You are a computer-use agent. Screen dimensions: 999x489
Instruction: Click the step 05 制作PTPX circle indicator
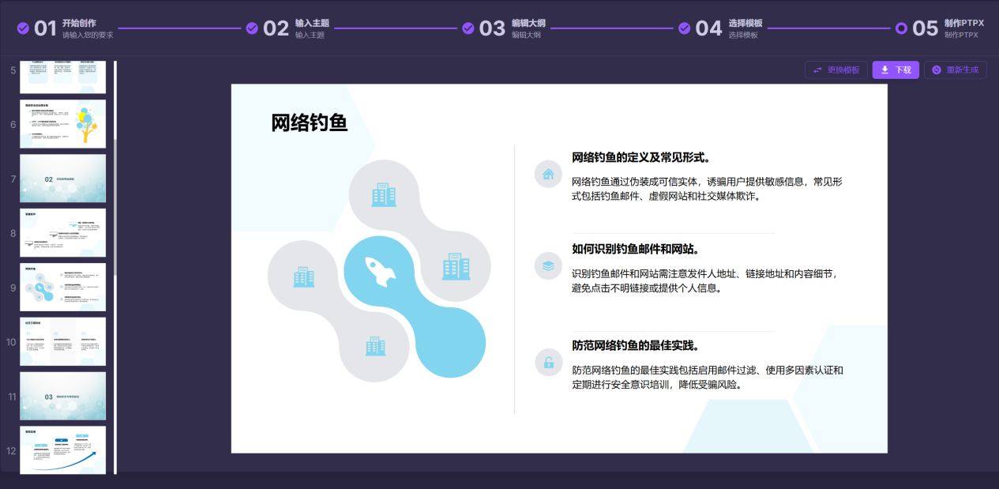point(901,28)
